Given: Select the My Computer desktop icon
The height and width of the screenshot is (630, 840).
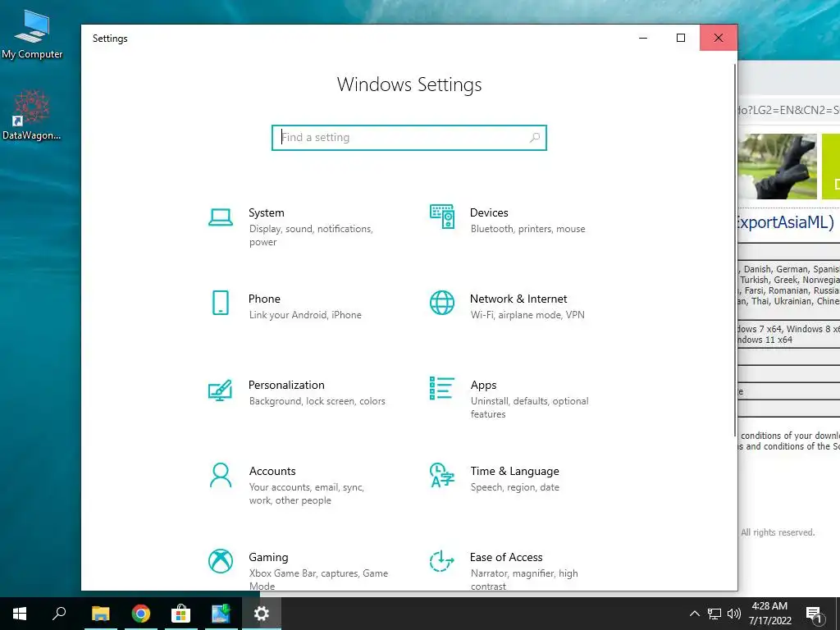Looking at the screenshot, I should point(32,34).
